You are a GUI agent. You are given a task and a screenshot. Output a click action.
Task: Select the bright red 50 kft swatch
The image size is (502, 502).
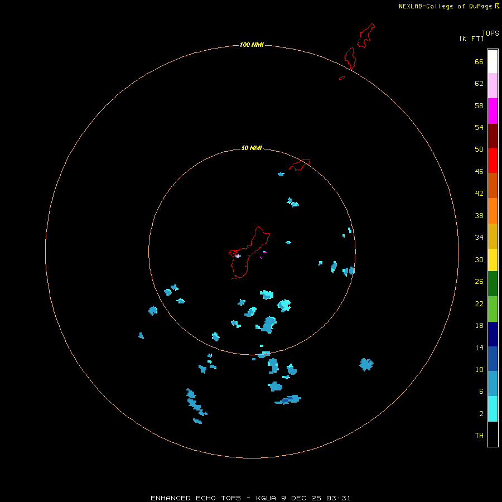(x=493, y=161)
